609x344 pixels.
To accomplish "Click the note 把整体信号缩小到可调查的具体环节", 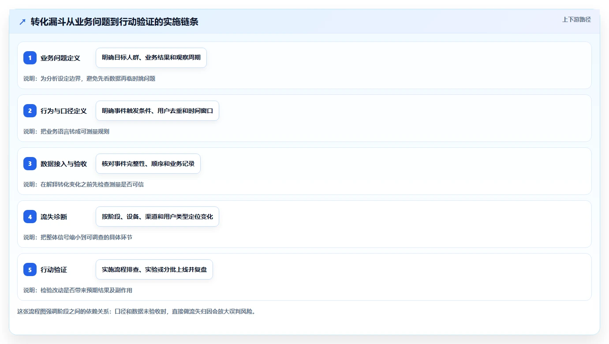I will [x=86, y=237].
